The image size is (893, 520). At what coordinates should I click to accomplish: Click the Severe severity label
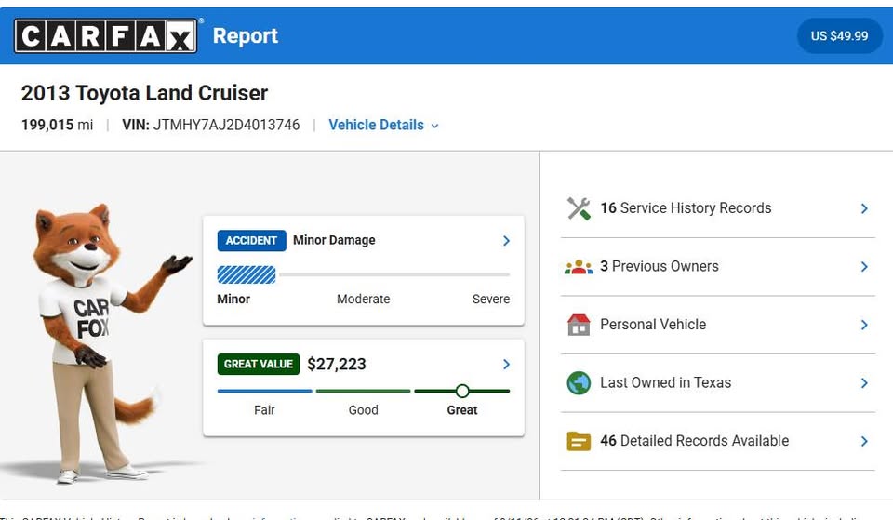click(491, 299)
